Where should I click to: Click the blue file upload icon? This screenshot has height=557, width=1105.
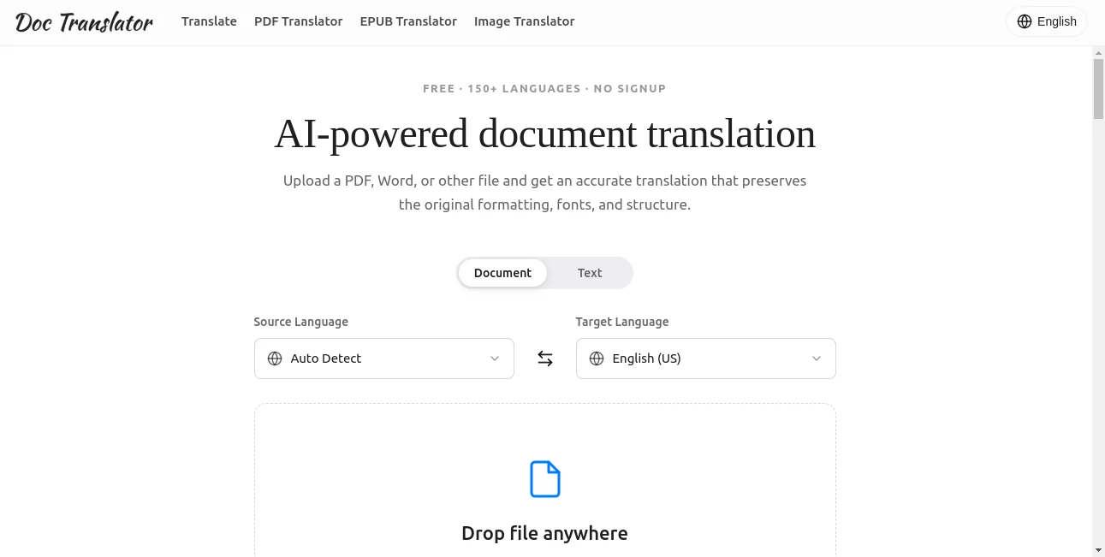[x=545, y=479]
